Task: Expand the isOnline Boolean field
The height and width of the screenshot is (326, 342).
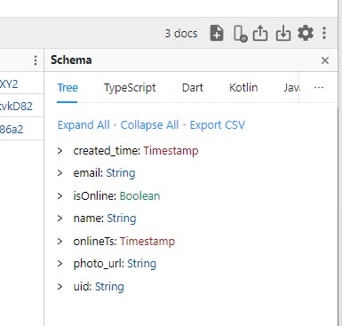Action: [x=60, y=196]
